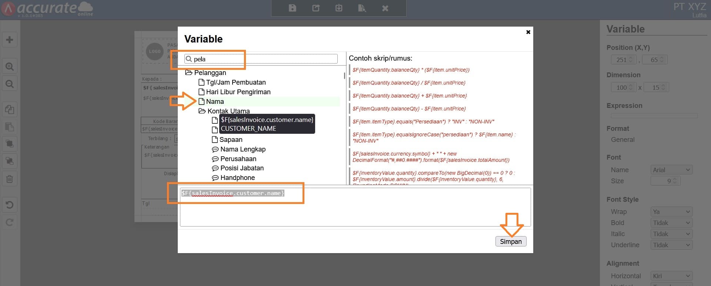Click the trash delete icon
Screen dimensions: 711x286
[x=10, y=179]
